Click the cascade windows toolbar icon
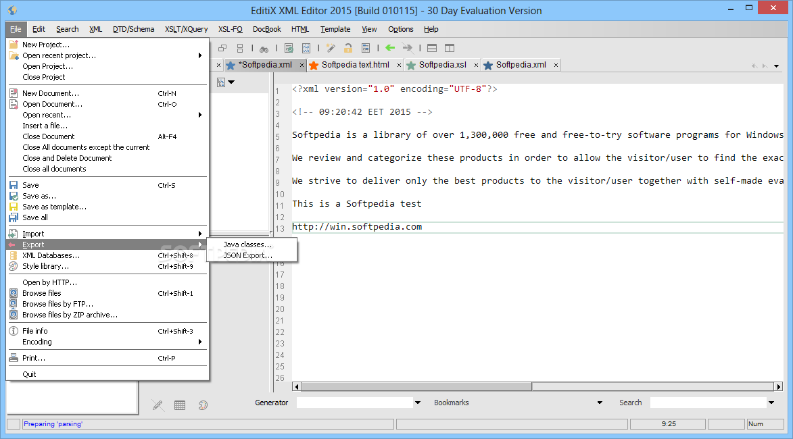Screen dimensions: 793x439 pos(222,49)
